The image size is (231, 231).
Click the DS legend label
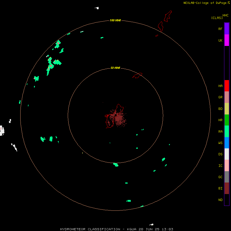(220, 154)
